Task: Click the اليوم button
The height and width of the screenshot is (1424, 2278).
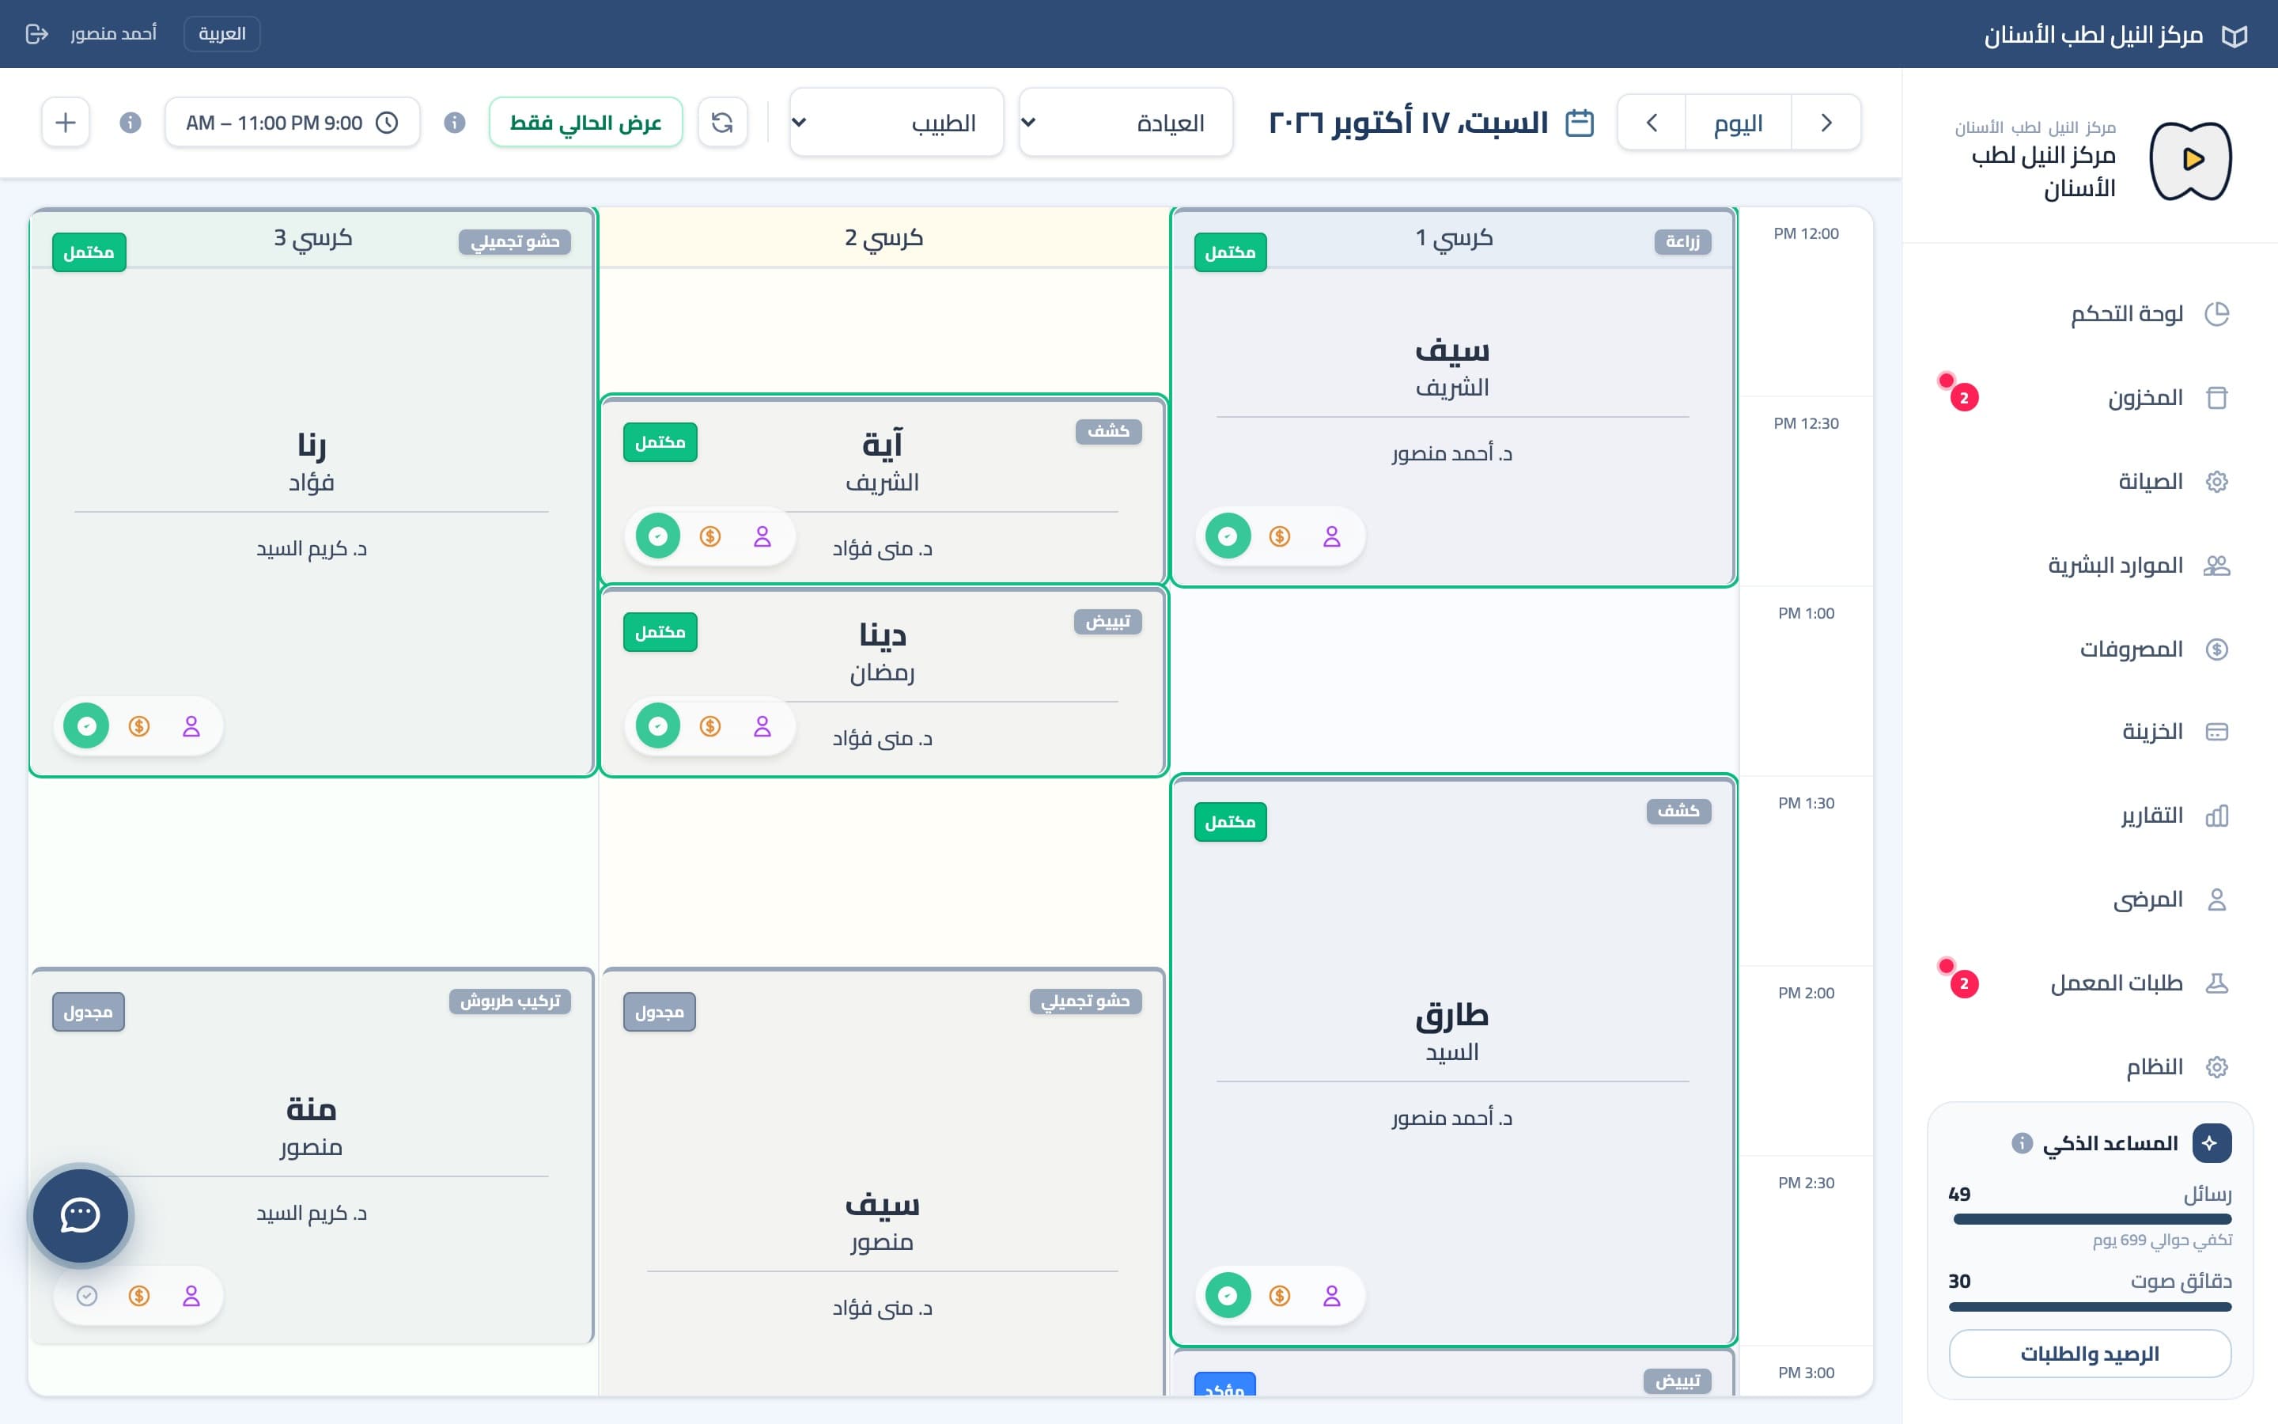Action: (x=1739, y=123)
